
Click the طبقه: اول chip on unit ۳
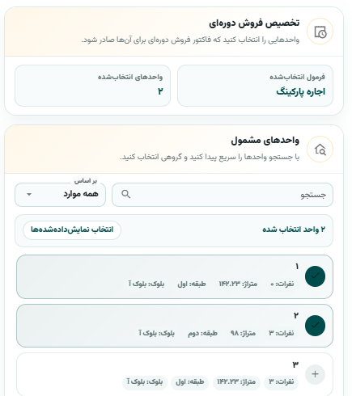point(189,382)
